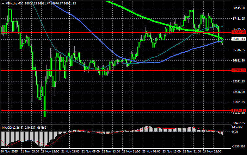Select the 21 Nov 21:00 time axis label
The image size is (247, 155).
pos(71,152)
